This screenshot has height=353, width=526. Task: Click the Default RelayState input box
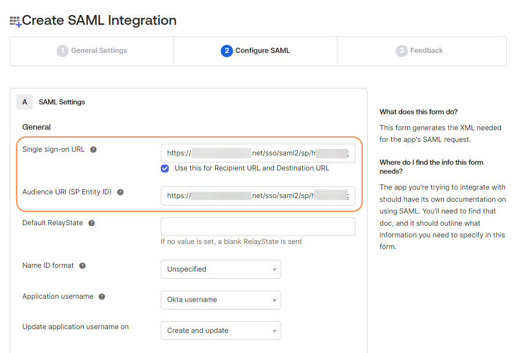tap(258, 227)
